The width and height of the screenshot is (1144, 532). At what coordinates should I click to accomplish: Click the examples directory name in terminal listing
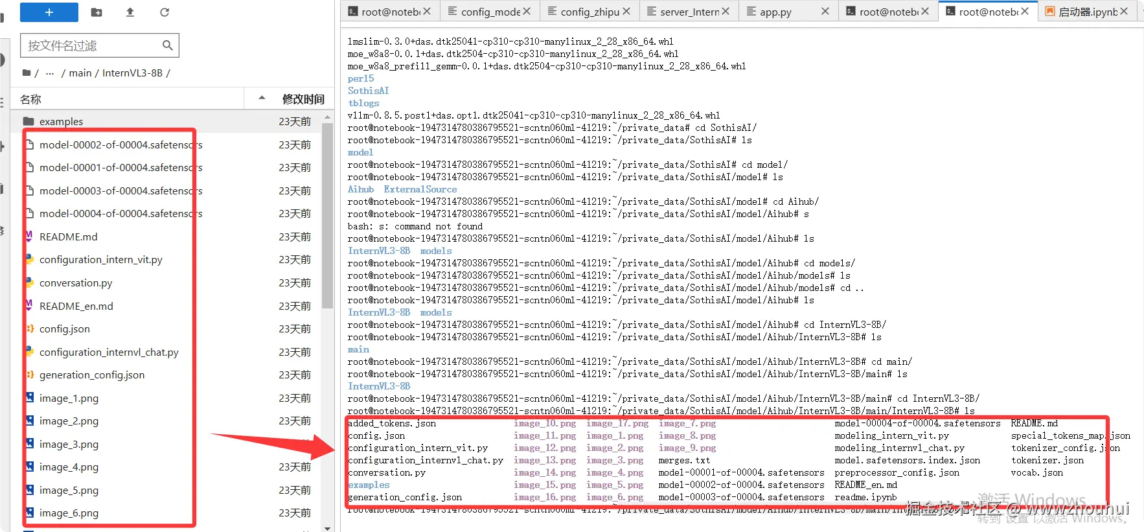point(369,485)
